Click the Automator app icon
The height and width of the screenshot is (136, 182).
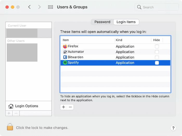(x=65, y=52)
